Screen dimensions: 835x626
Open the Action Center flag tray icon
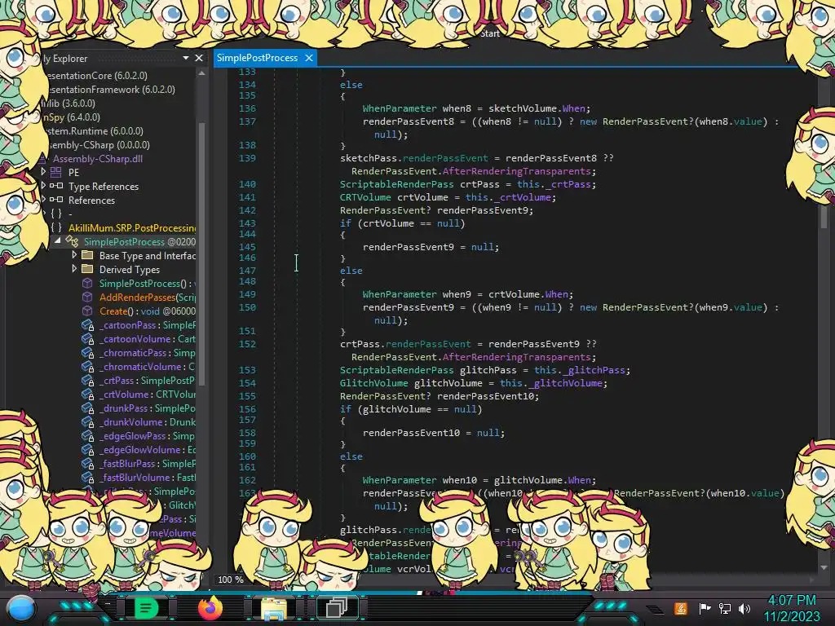click(704, 608)
